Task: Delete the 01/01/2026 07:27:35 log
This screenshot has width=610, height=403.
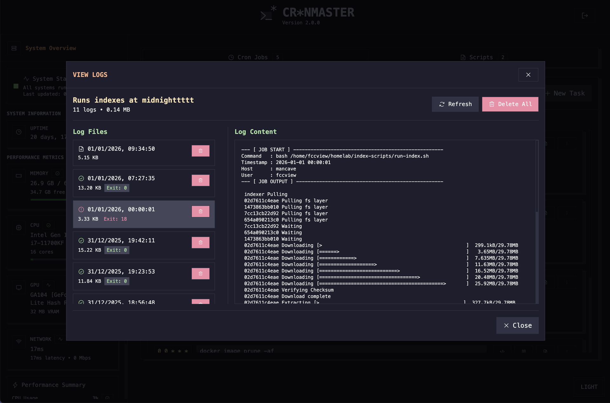Action: [200, 180]
